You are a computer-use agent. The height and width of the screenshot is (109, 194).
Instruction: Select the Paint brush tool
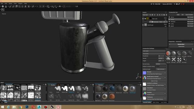tap(10, 6)
